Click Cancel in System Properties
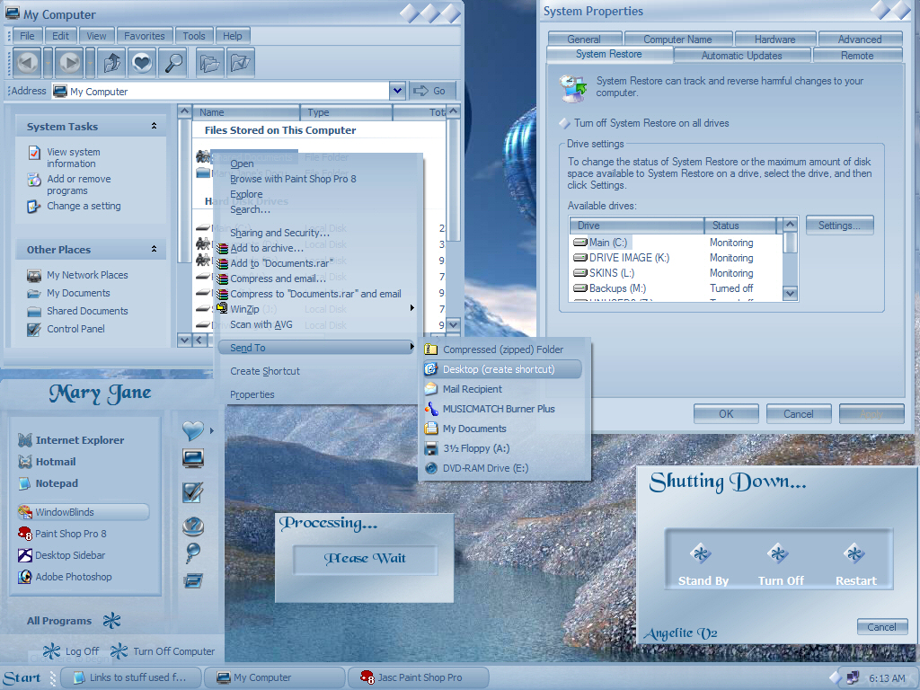The image size is (920, 690). (x=798, y=413)
